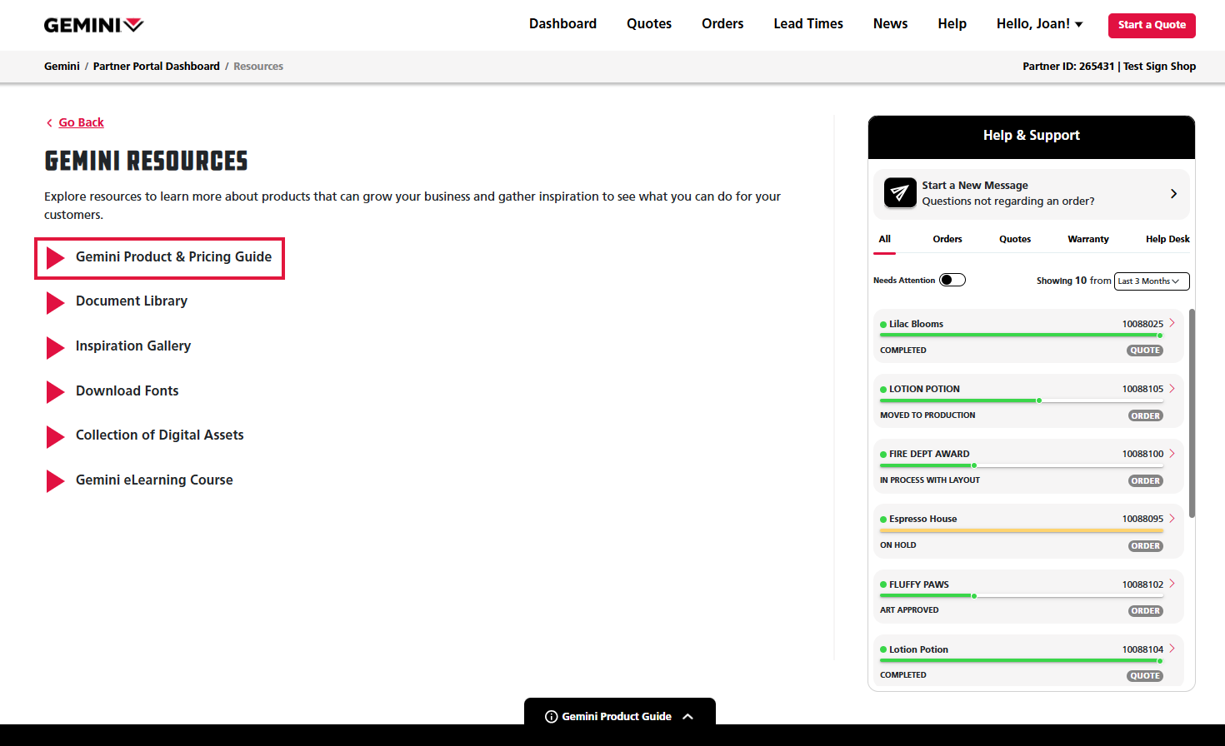Toggle the Needs Attention switch
This screenshot has width=1225, height=746.
[952, 281]
